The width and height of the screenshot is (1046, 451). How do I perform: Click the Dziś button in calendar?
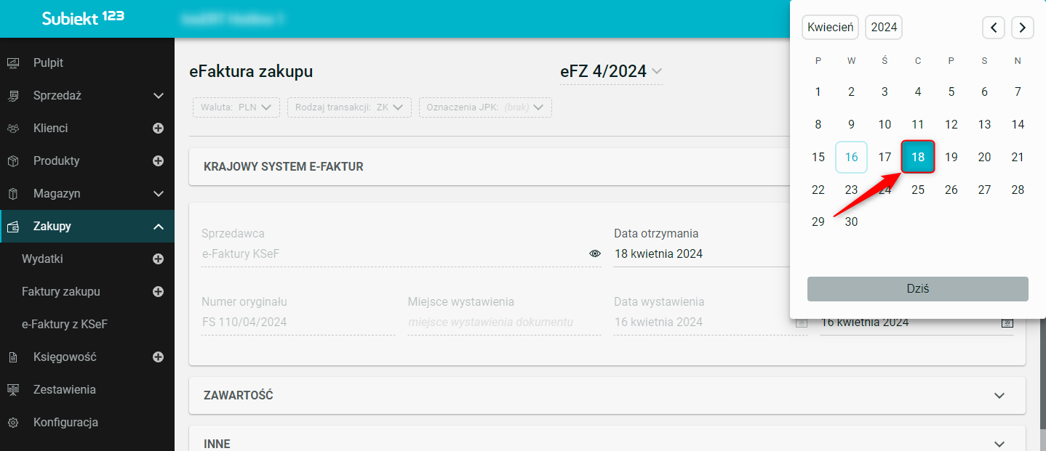918,289
